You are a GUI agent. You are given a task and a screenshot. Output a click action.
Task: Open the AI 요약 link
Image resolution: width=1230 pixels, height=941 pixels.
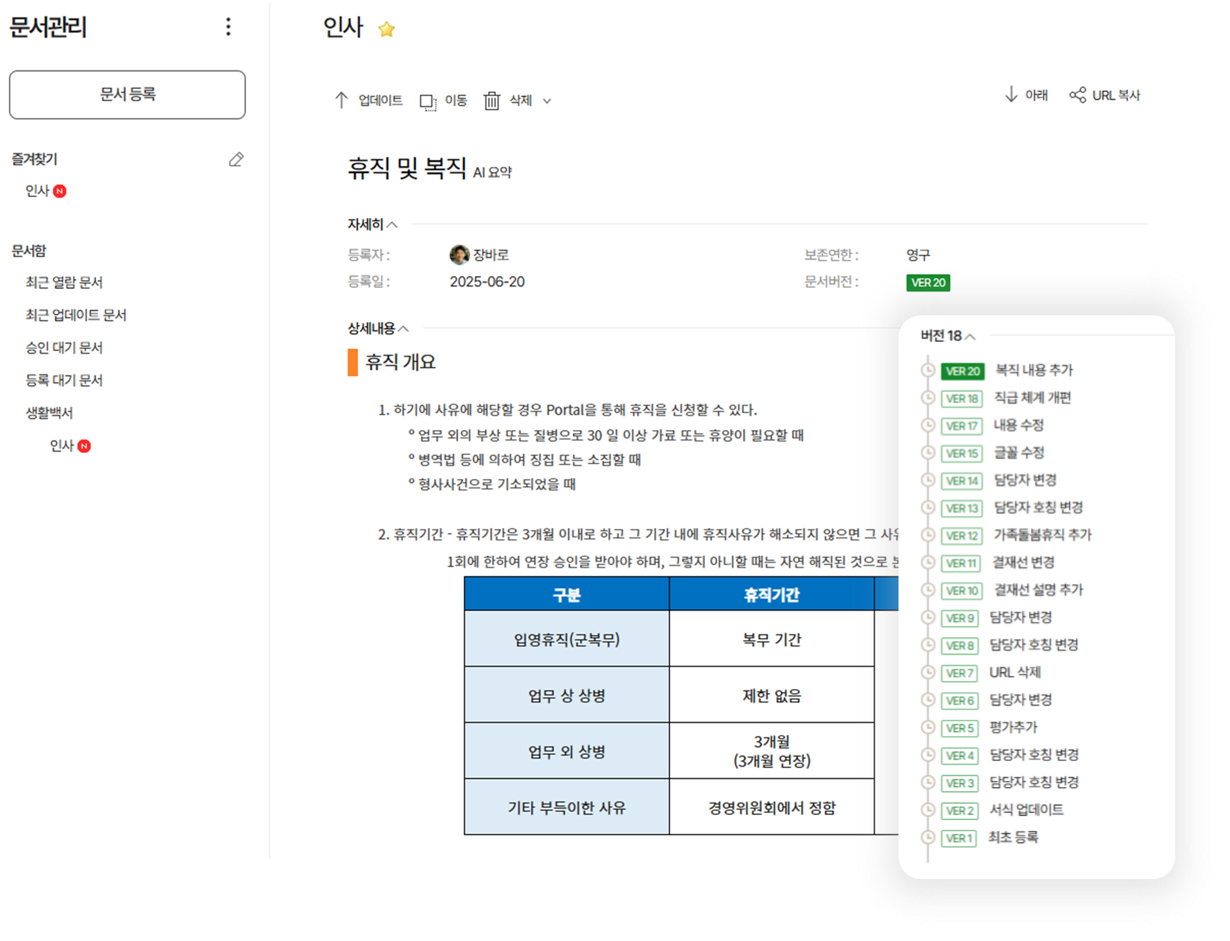493,172
